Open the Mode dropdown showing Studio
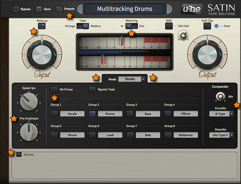241x184 pixels. (132, 79)
